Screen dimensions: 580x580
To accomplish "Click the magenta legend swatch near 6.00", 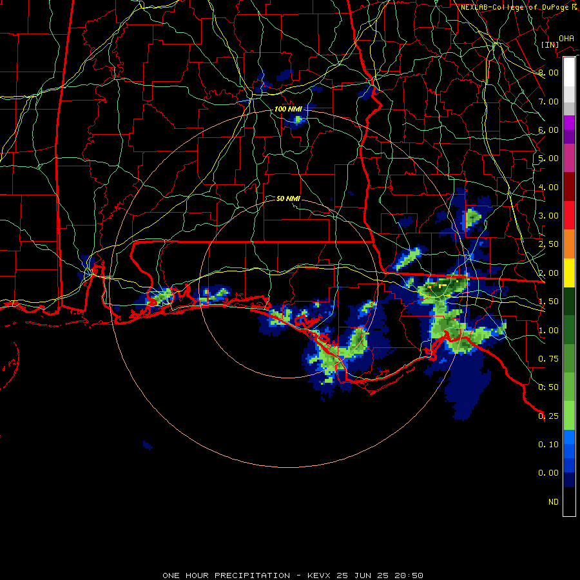I will (x=569, y=122).
